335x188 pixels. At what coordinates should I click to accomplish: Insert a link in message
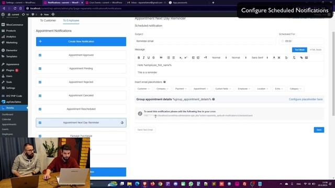pos(301,57)
